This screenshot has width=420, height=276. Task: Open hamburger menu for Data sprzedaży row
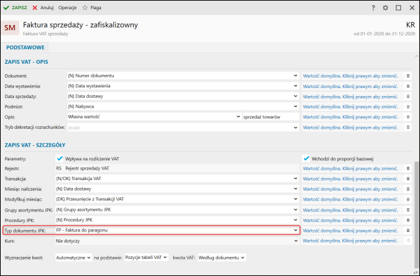tap(408, 96)
